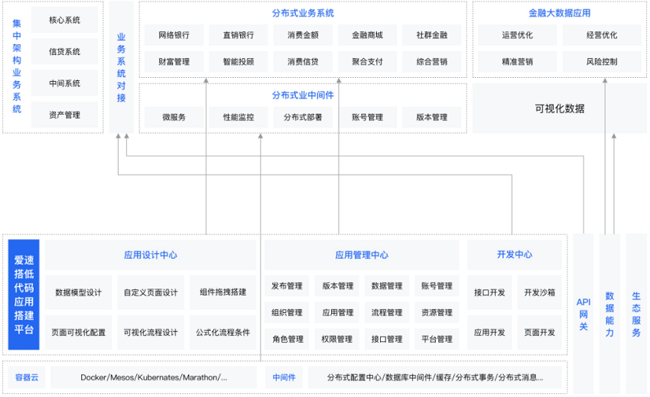The height and width of the screenshot is (397, 650).
Task: Click the 中间系统 box
Action: tap(65, 83)
